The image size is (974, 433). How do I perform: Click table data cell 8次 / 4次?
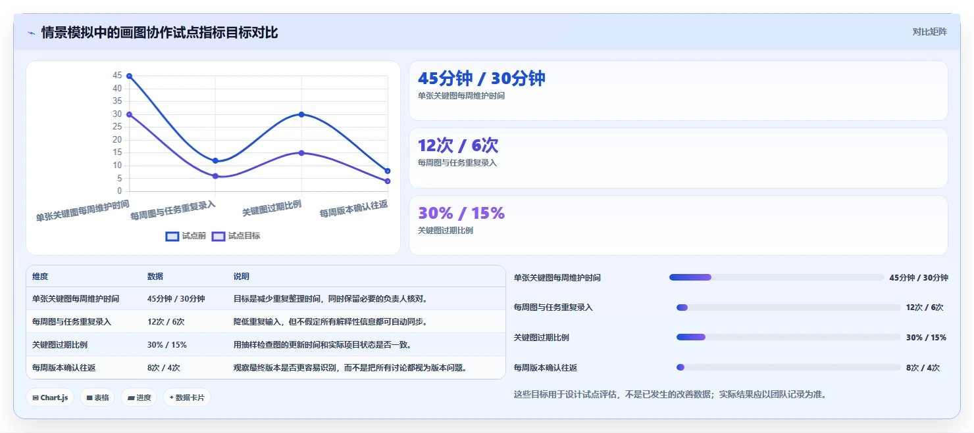(164, 368)
